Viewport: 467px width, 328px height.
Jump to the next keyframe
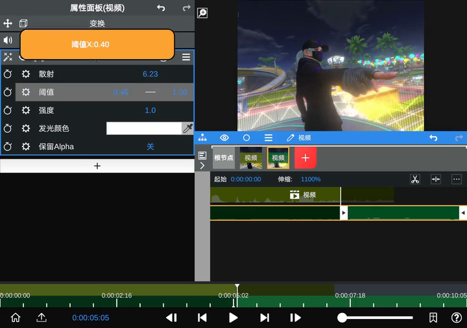(265, 318)
